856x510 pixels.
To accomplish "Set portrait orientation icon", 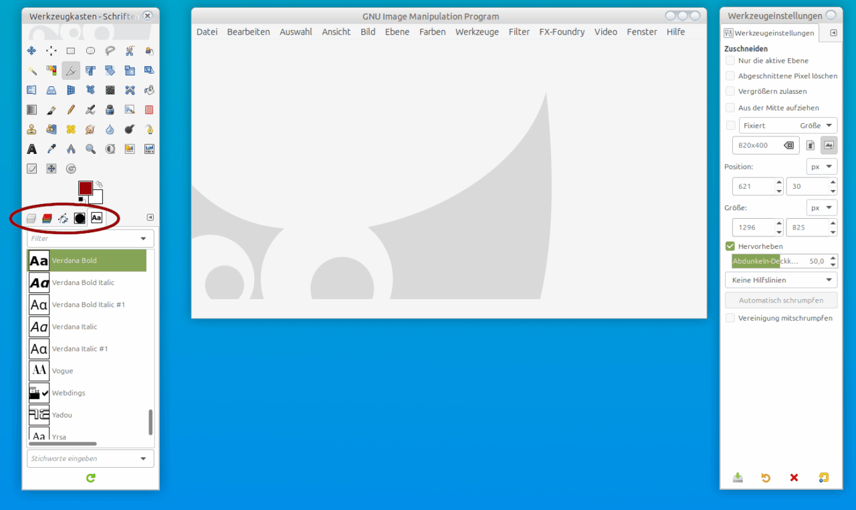I will tap(811, 145).
